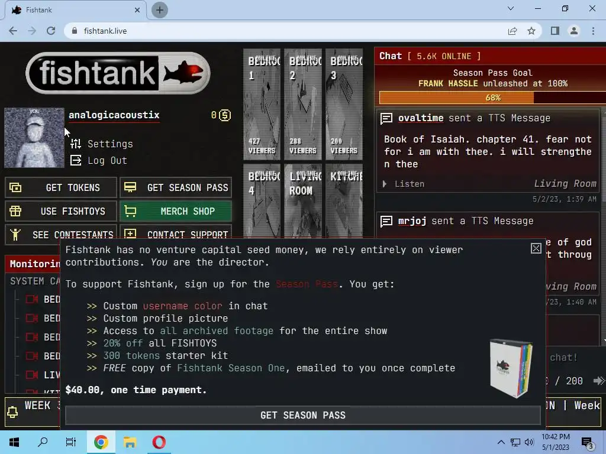Click the Chat panel header
Screen dimensions: 606x454
[490, 56]
